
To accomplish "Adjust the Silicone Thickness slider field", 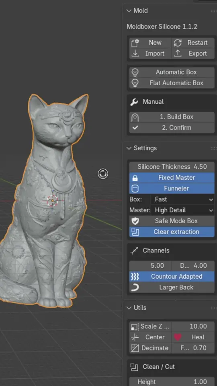I will tap(172, 167).
